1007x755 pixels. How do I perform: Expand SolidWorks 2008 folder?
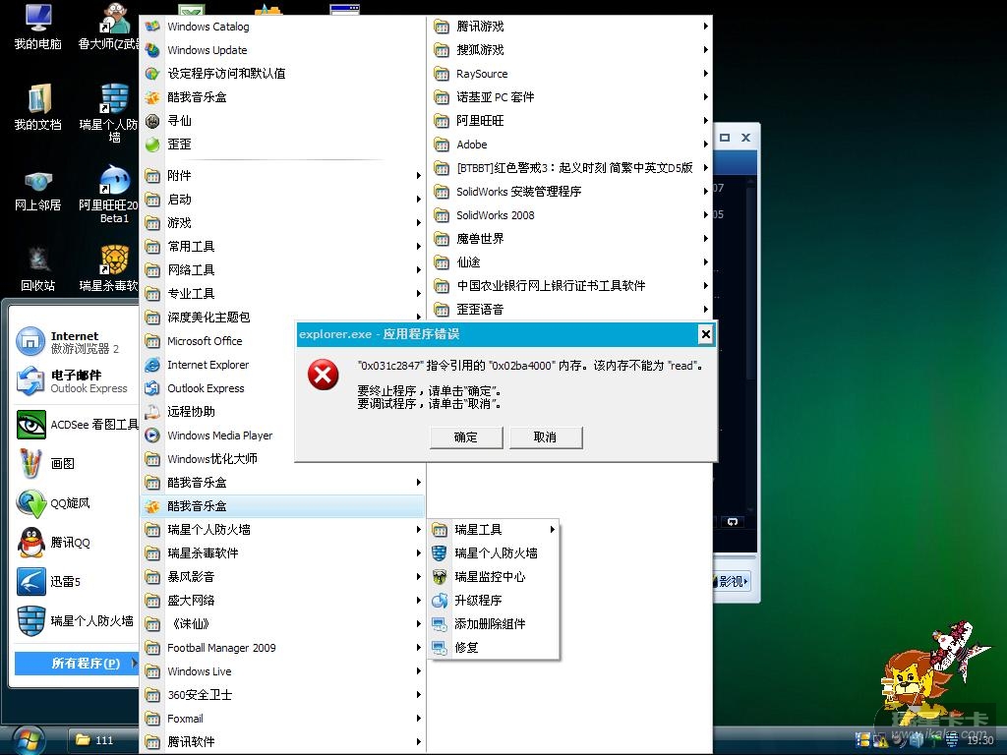(x=570, y=215)
